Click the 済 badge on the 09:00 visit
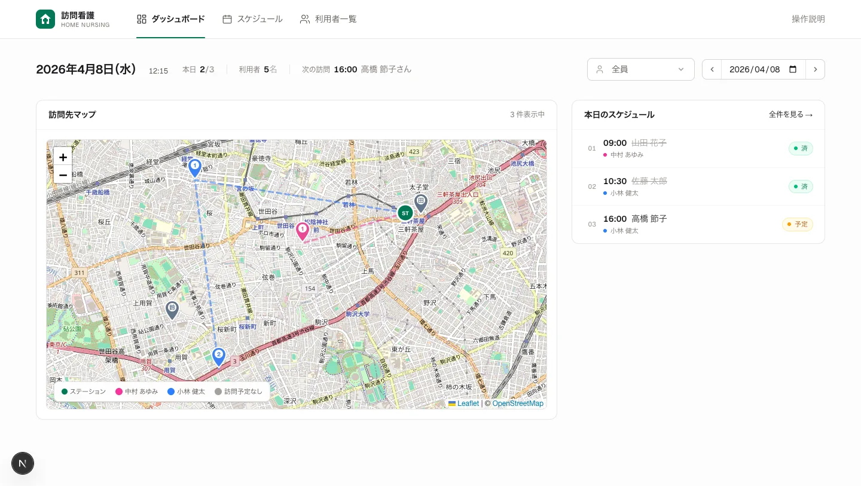 (x=801, y=148)
